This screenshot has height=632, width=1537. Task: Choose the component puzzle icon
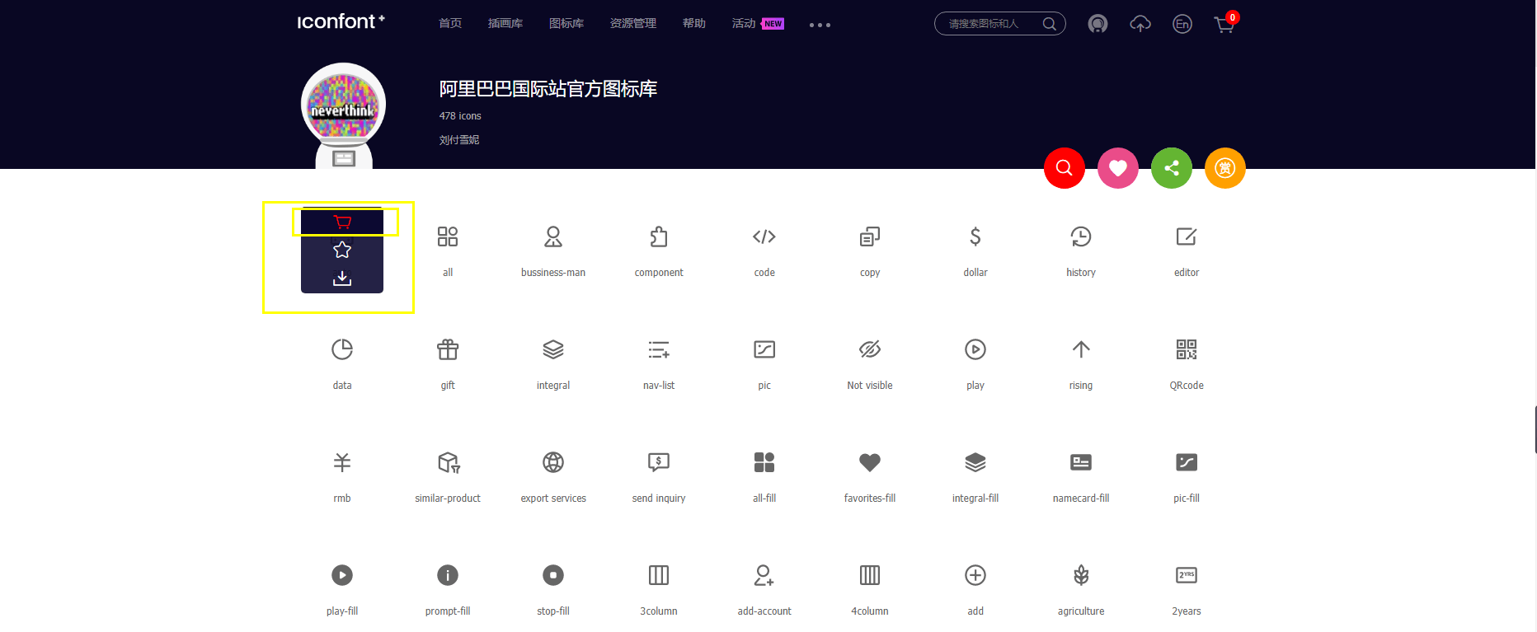tap(659, 236)
